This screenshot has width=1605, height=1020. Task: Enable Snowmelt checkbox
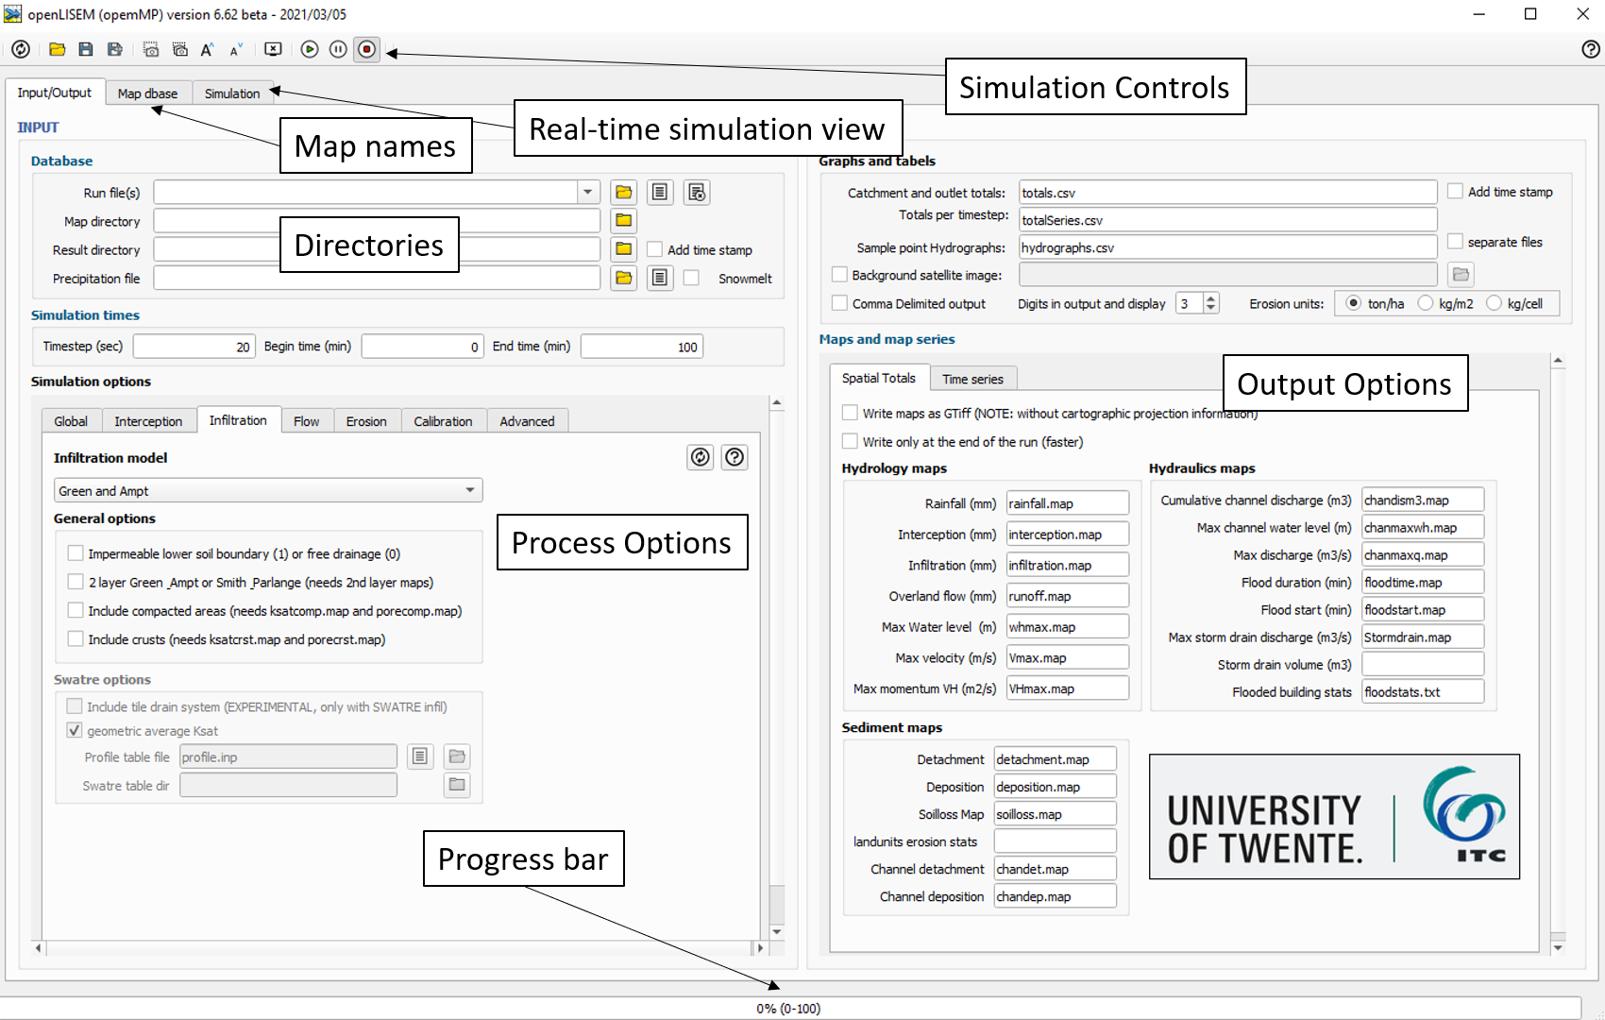click(691, 278)
